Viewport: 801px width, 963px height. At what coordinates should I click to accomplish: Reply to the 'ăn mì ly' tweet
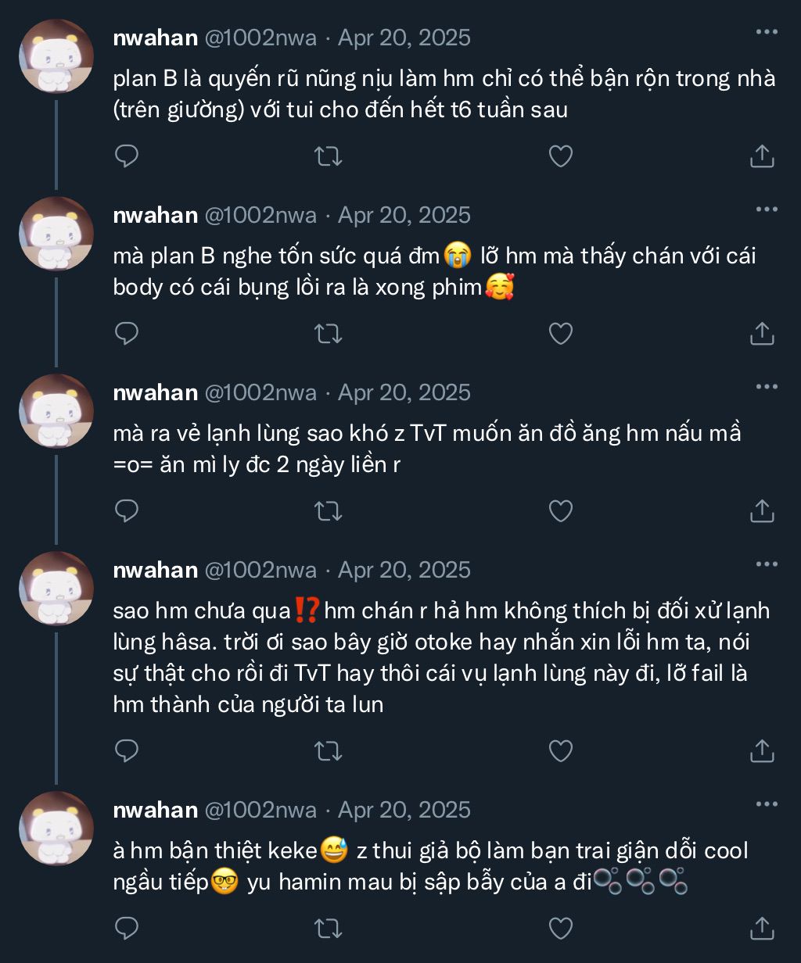pos(127,511)
